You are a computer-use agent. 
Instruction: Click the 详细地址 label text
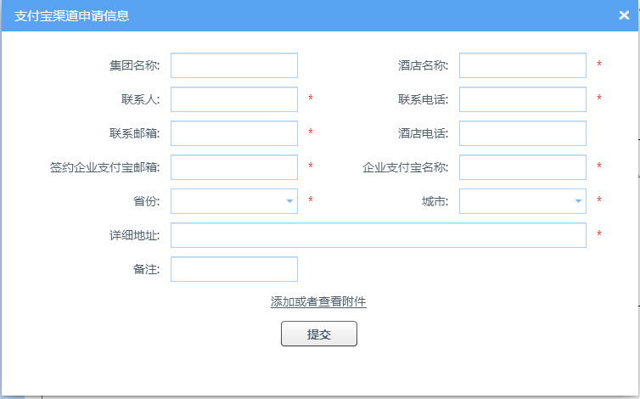coord(135,235)
